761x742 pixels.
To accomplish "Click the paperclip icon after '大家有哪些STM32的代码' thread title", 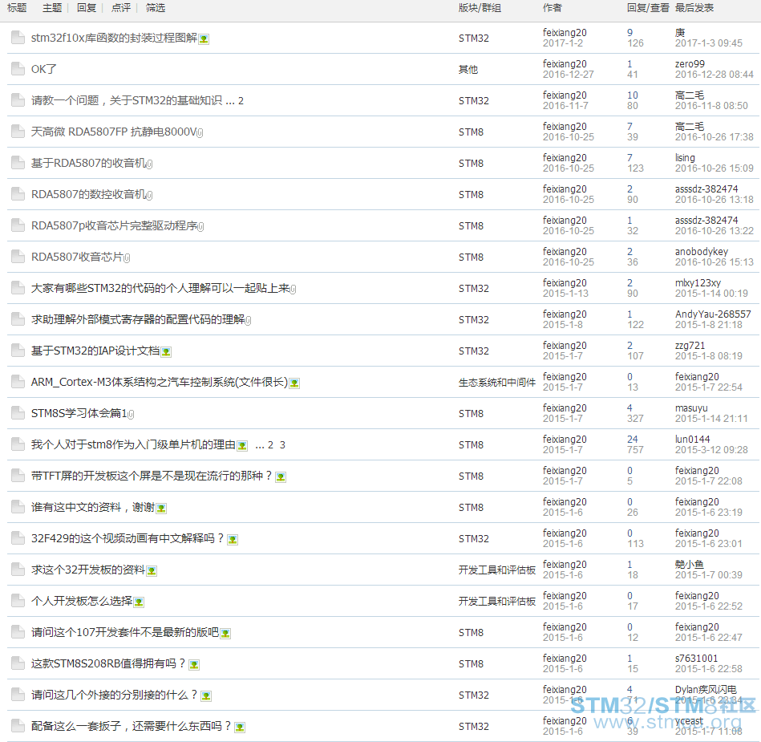I will [x=293, y=290].
